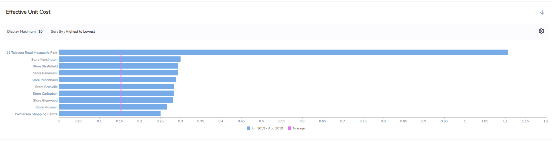553x141 pixels.
Task: Select the 11 Talavera Road Macquarie Park bar
Action: pos(283,52)
